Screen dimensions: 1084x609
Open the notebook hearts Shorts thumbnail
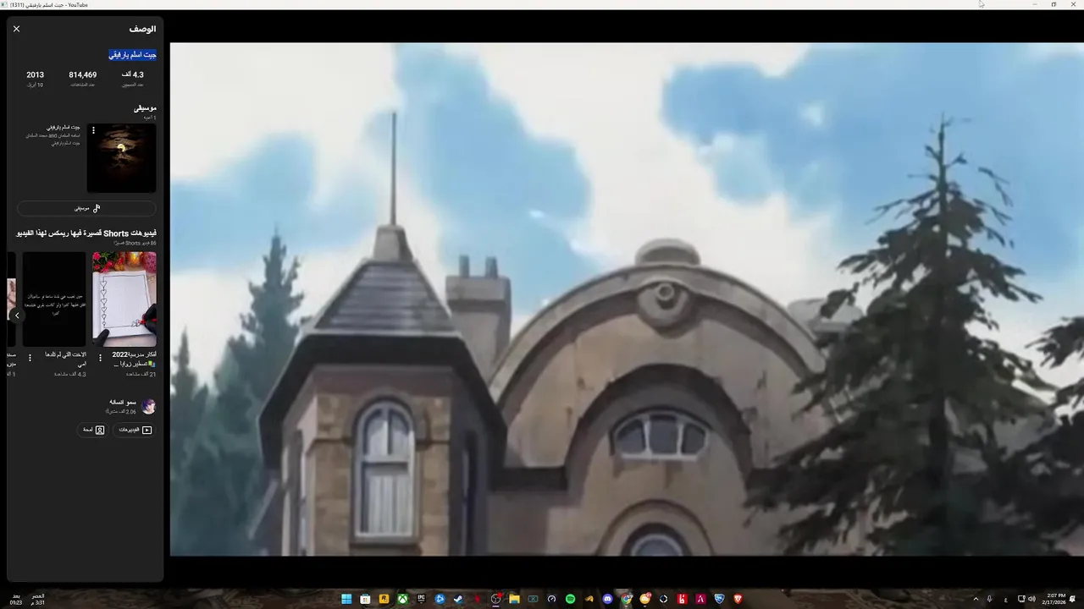pos(124,299)
